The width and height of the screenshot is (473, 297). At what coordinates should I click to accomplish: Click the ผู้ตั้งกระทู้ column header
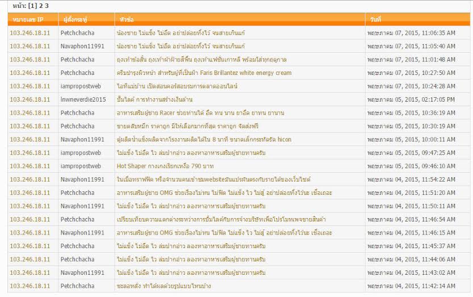[x=75, y=20]
